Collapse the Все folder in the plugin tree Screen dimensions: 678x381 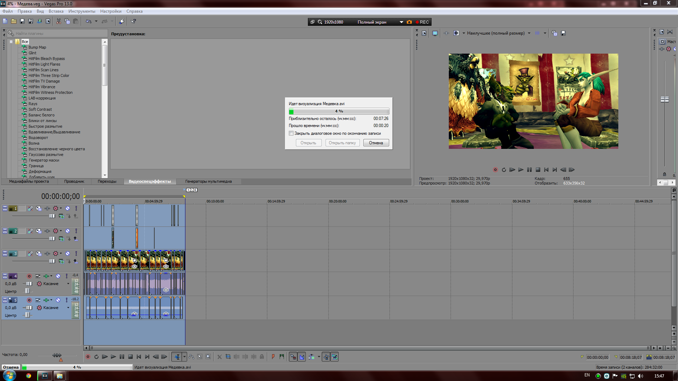coord(11,42)
